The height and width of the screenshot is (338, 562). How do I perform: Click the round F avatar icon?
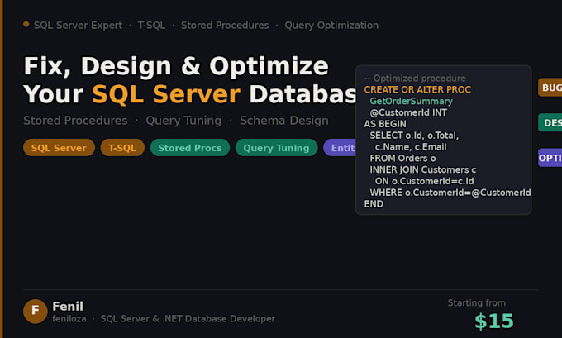point(35,311)
